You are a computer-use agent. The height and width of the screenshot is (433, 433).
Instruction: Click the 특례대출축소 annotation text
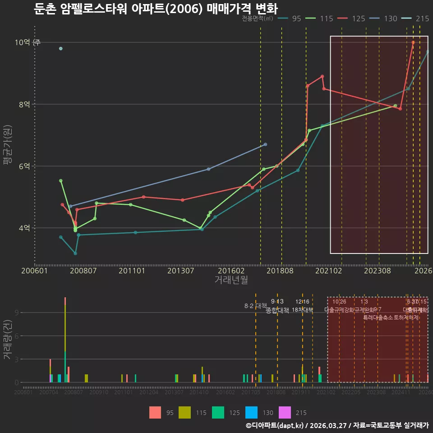[378, 318]
